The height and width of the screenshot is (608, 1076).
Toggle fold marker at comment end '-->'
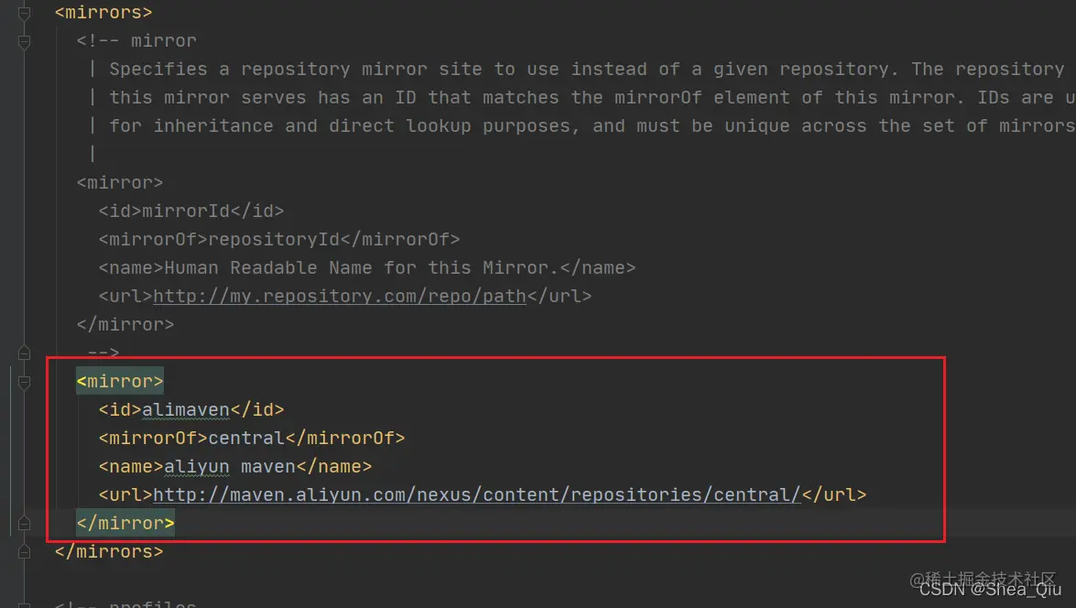pyautogui.click(x=24, y=353)
